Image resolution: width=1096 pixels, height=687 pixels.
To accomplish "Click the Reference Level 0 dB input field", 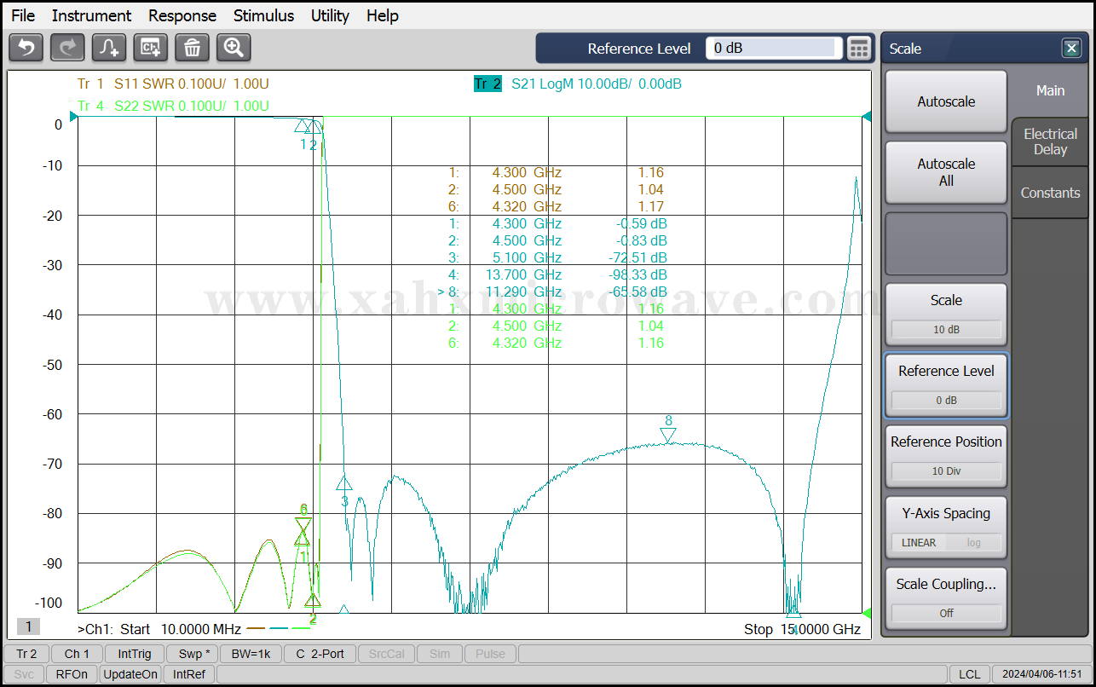I will pyautogui.click(x=774, y=49).
